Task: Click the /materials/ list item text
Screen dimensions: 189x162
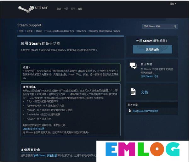Action: (x=43, y=115)
